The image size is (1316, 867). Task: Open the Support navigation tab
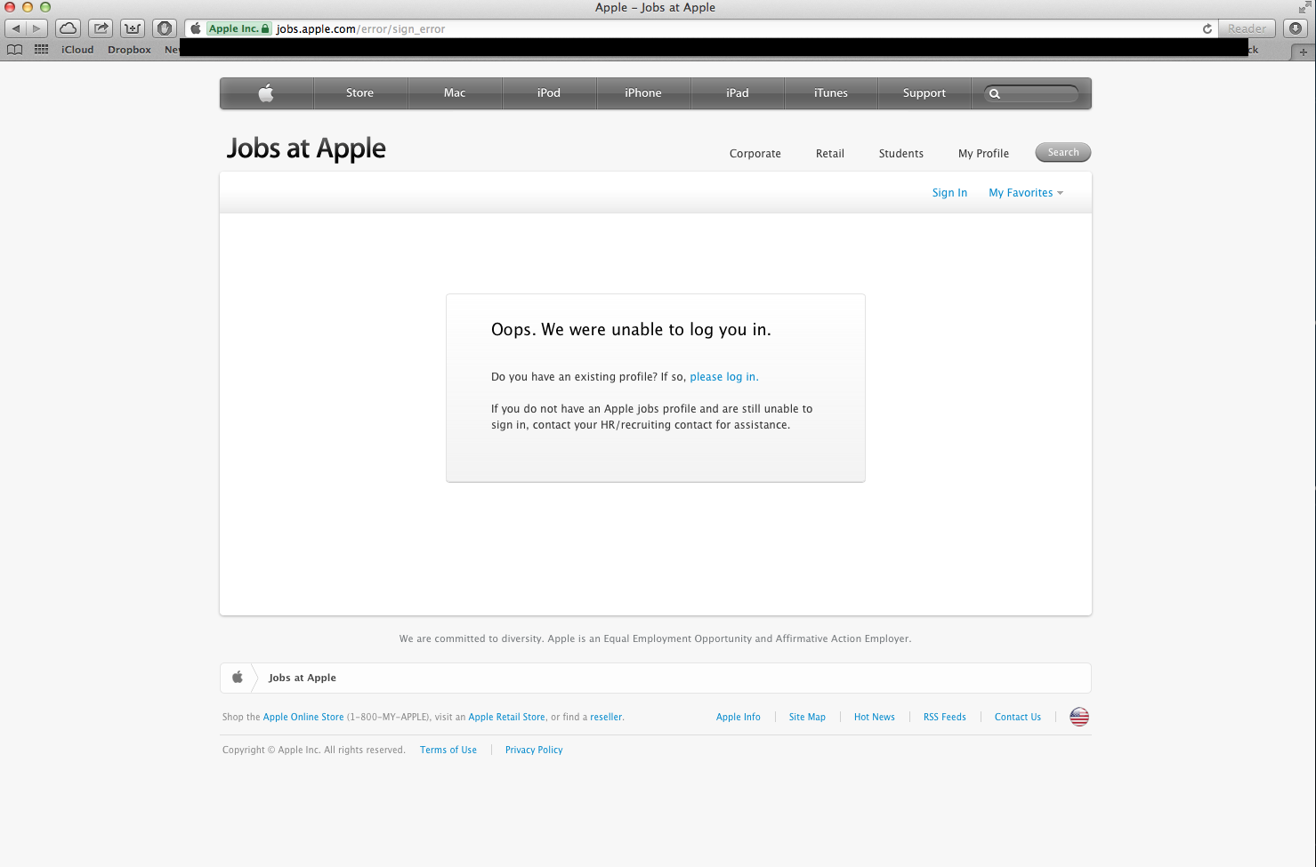924,92
